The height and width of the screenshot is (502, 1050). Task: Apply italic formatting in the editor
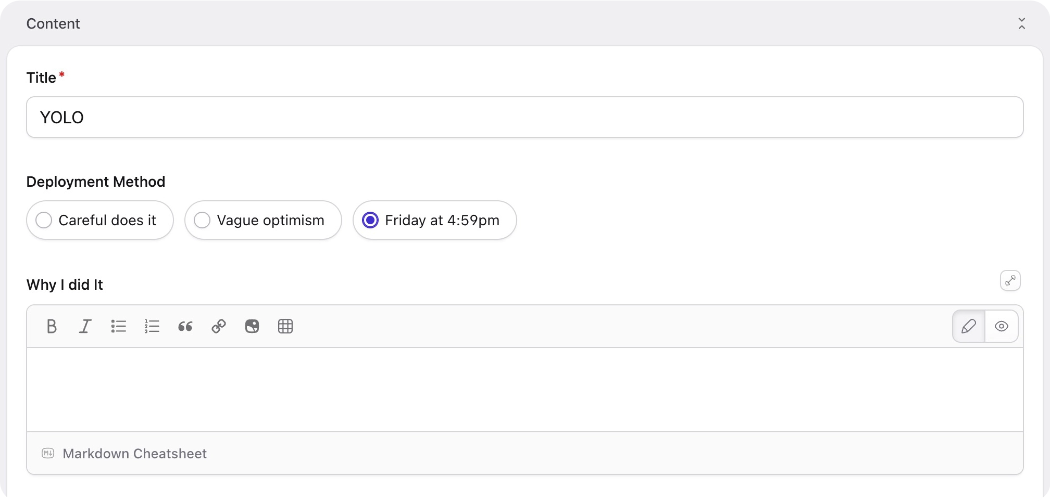[85, 326]
